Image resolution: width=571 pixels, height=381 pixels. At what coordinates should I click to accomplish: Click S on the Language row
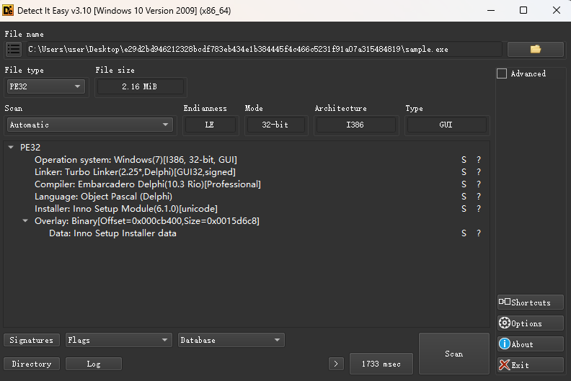point(464,197)
